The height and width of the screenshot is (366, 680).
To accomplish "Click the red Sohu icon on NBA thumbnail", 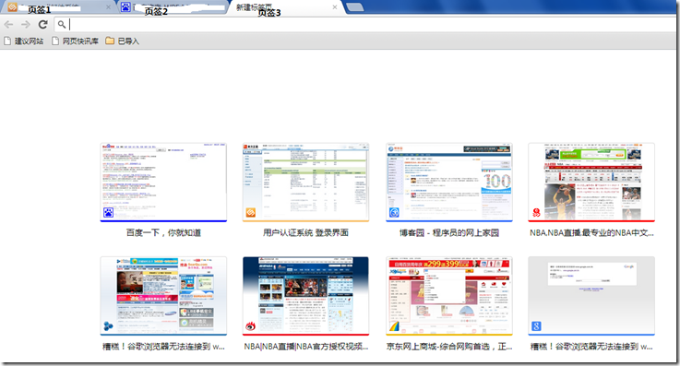I will [536, 212].
